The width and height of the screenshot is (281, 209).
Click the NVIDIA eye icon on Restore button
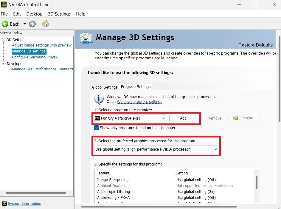[x=236, y=118]
